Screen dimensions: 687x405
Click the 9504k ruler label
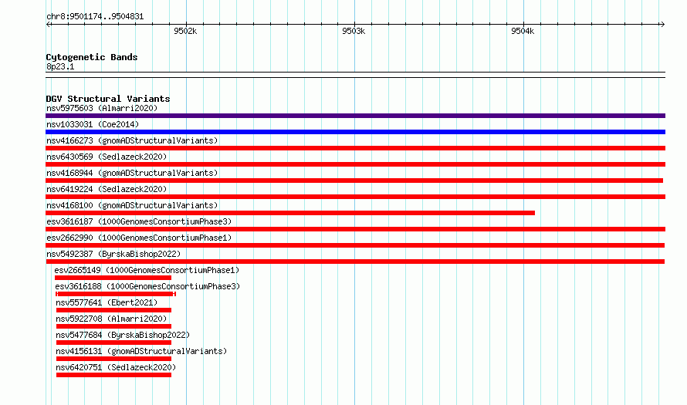pyautogui.click(x=523, y=31)
